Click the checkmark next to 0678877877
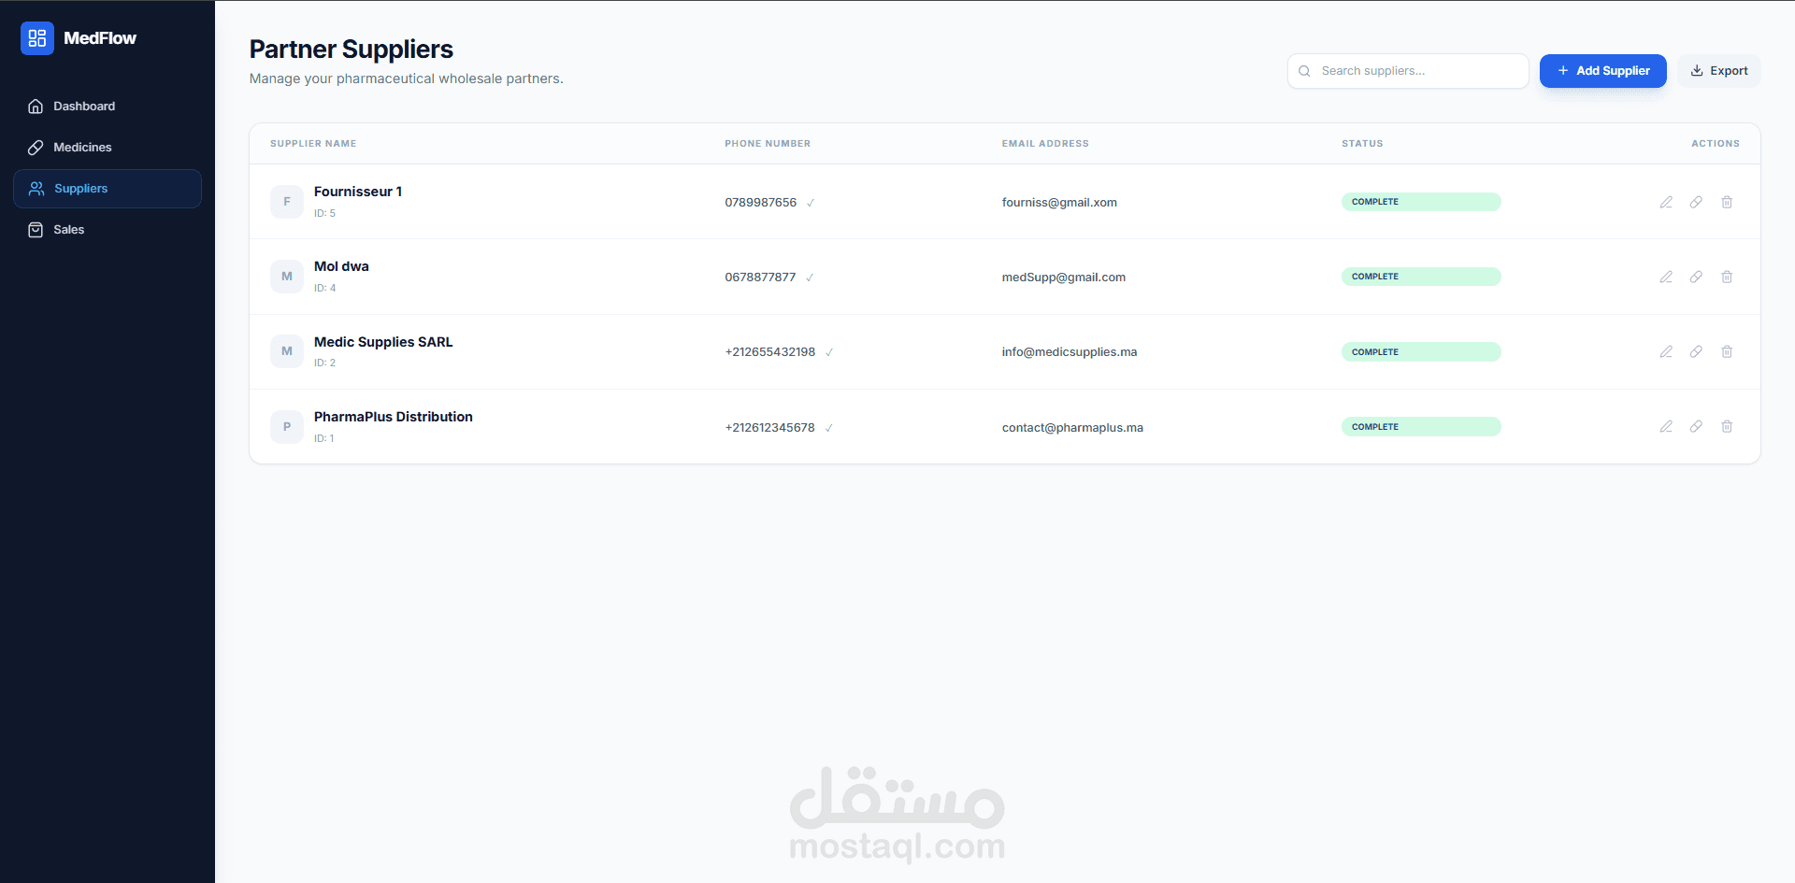Image resolution: width=1795 pixels, height=883 pixels. tap(810, 278)
